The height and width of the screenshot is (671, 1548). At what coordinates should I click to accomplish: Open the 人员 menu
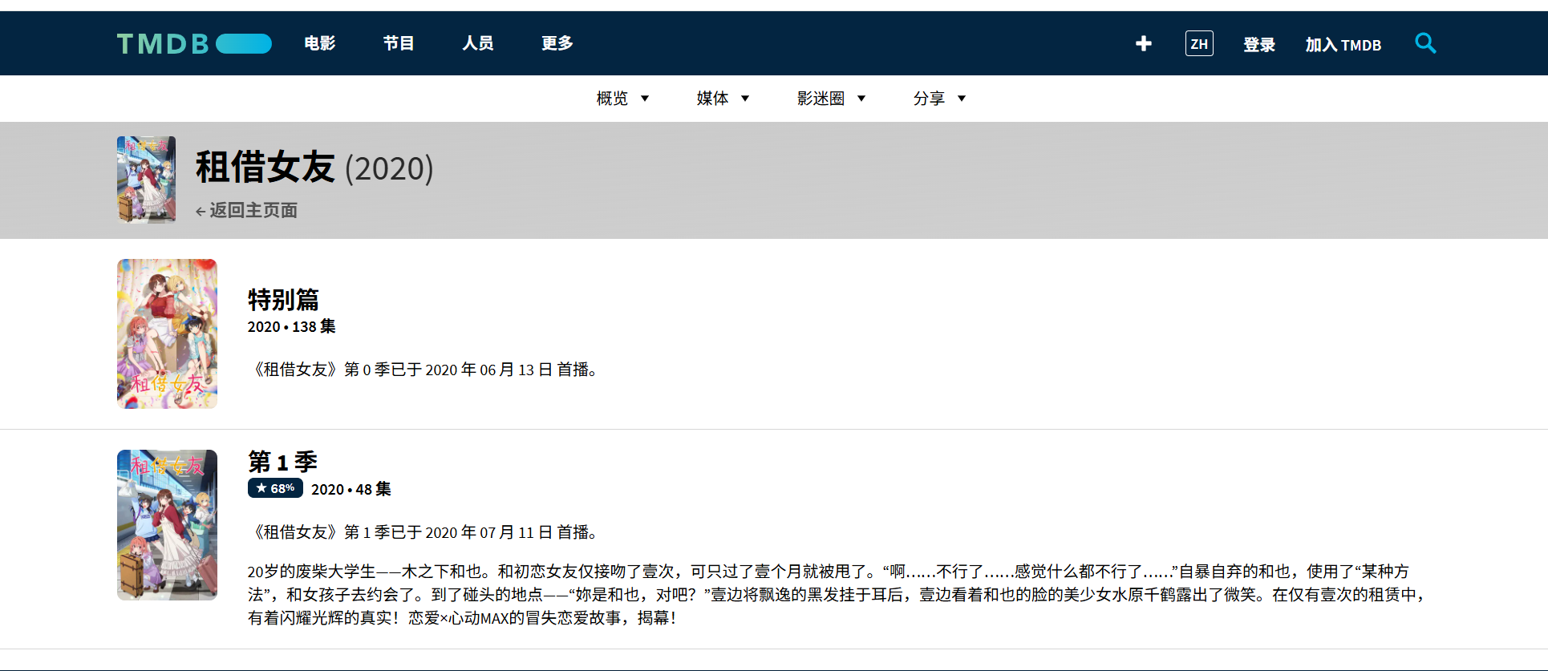478,43
